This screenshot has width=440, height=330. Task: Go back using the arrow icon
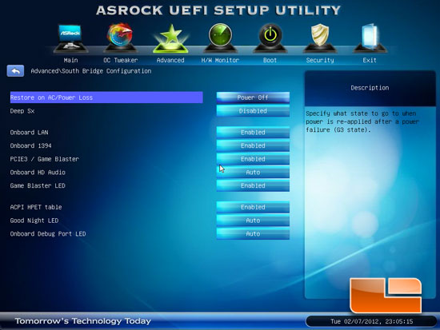pyautogui.click(x=15, y=71)
